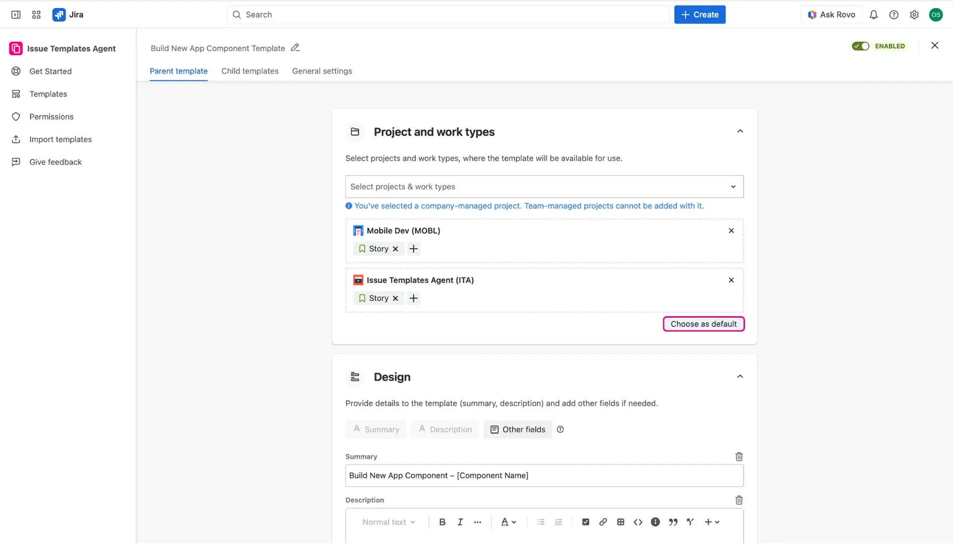Add another work type to Mobile Dev project

click(x=413, y=249)
